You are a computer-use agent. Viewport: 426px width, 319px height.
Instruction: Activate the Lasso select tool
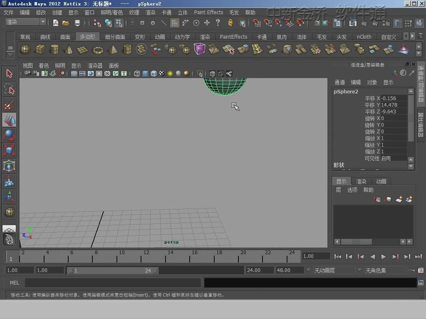point(9,89)
